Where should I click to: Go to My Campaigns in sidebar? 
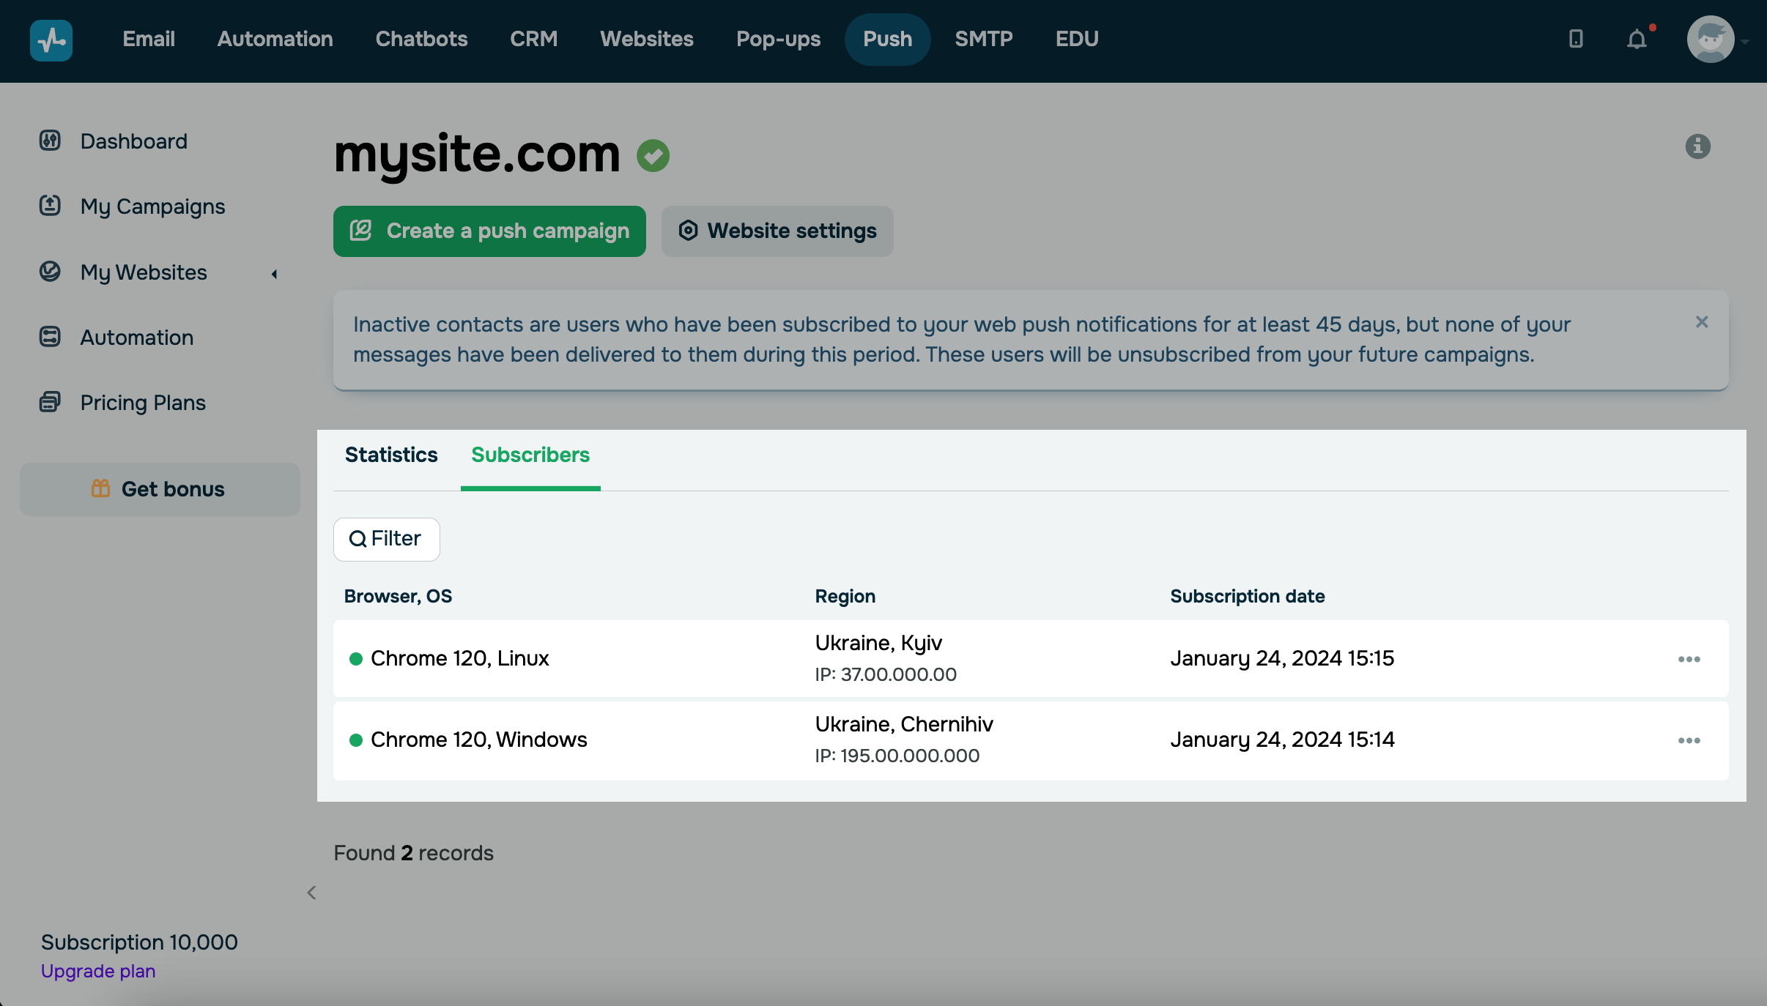pos(152,206)
